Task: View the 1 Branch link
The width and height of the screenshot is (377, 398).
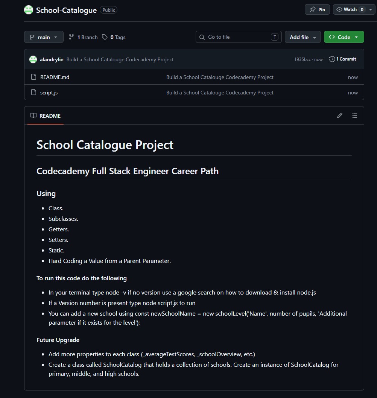Action: [83, 37]
